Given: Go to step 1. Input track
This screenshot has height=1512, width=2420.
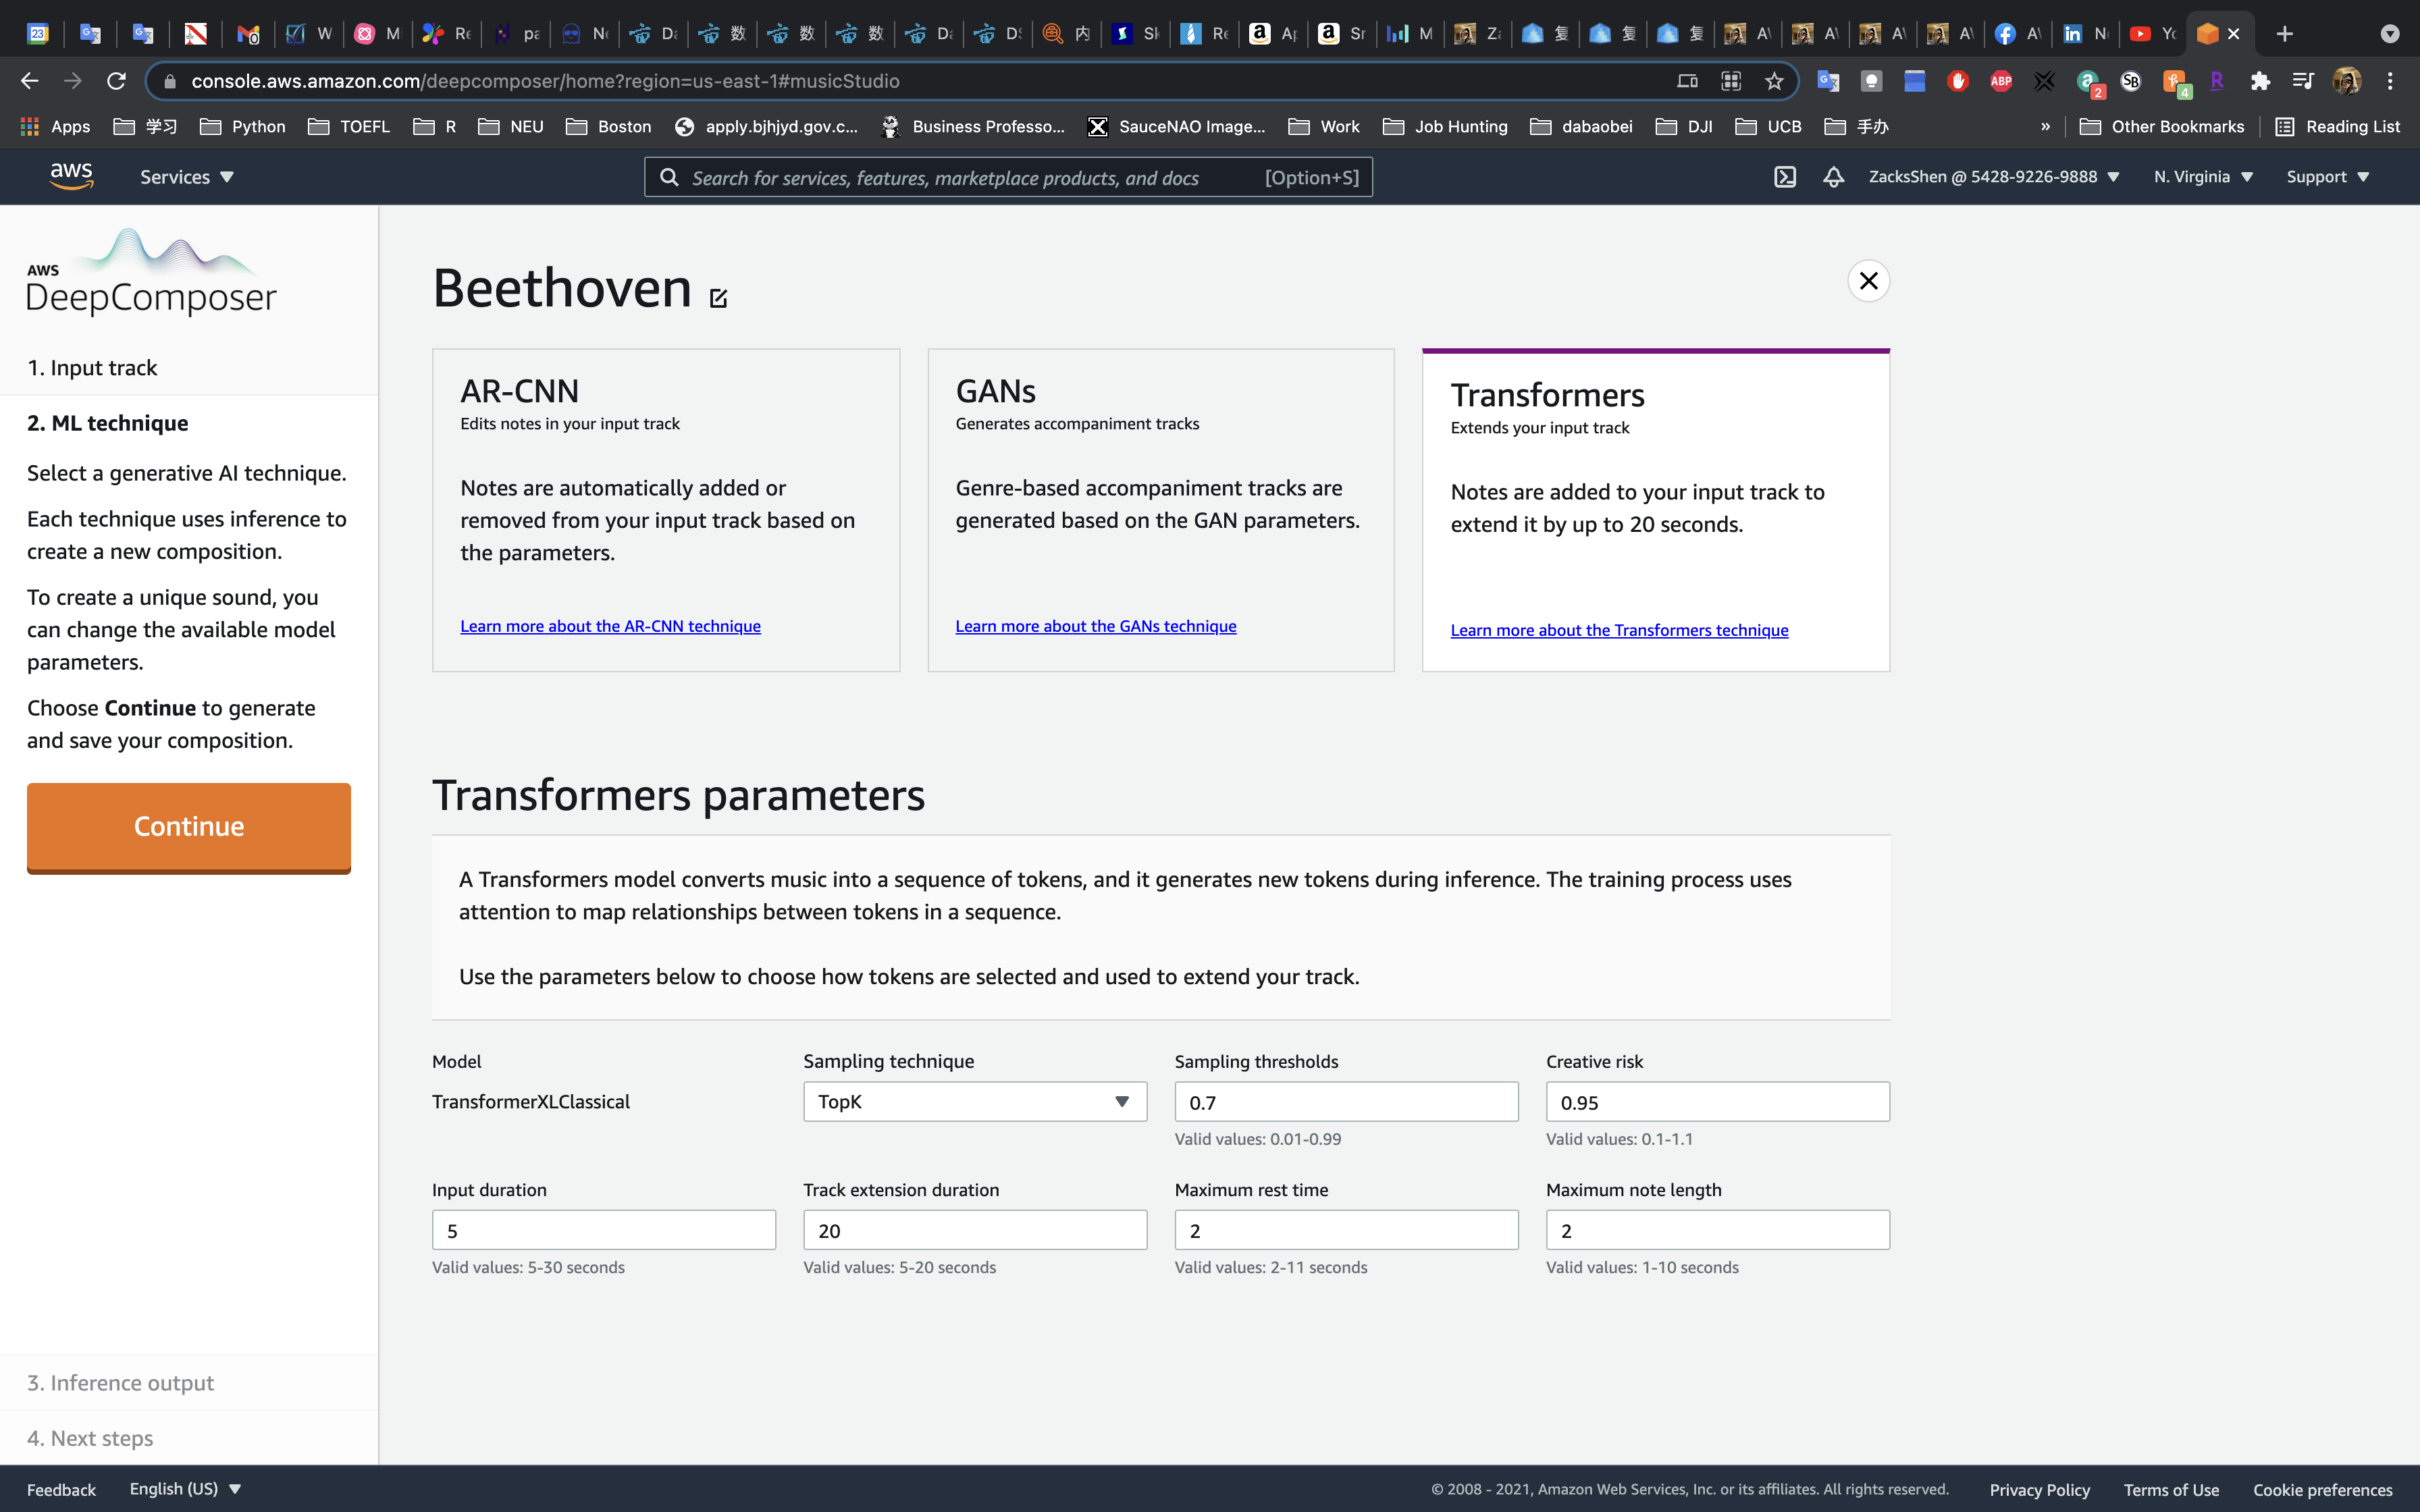Looking at the screenshot, I should point(92,368).
